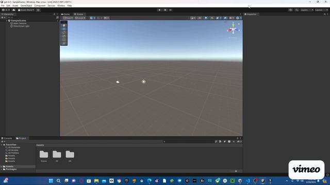
Task: Open the Layers dropdown
Action: pyautogui.click(x=307, y=10)
